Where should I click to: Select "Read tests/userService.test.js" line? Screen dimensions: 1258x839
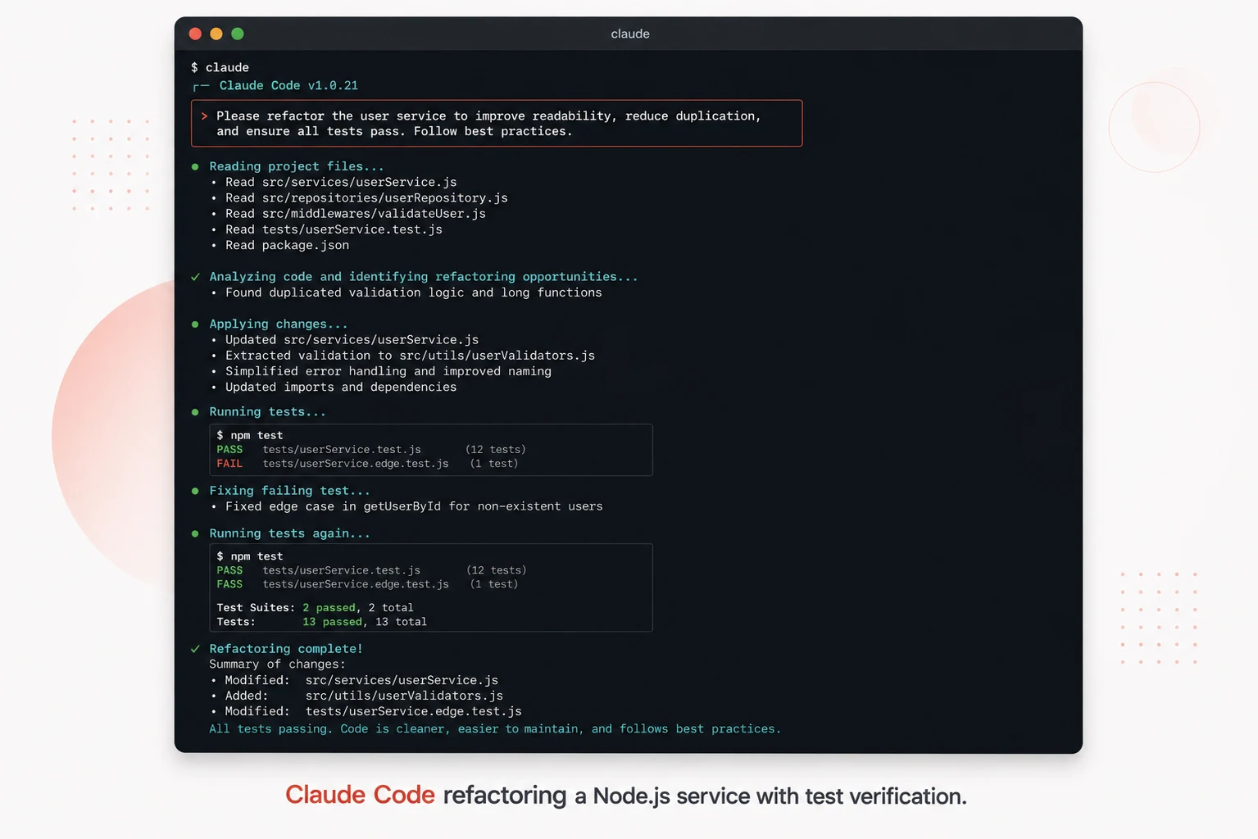click(x=334, y=229)
